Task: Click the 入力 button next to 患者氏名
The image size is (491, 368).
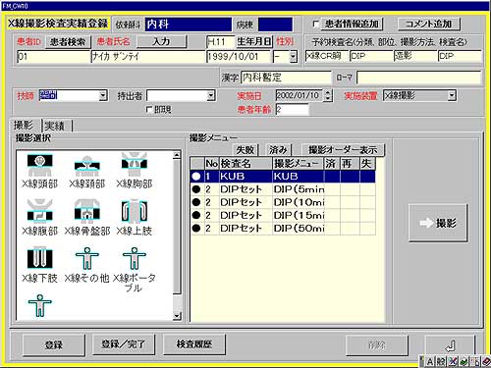Action: coord(161,42)
